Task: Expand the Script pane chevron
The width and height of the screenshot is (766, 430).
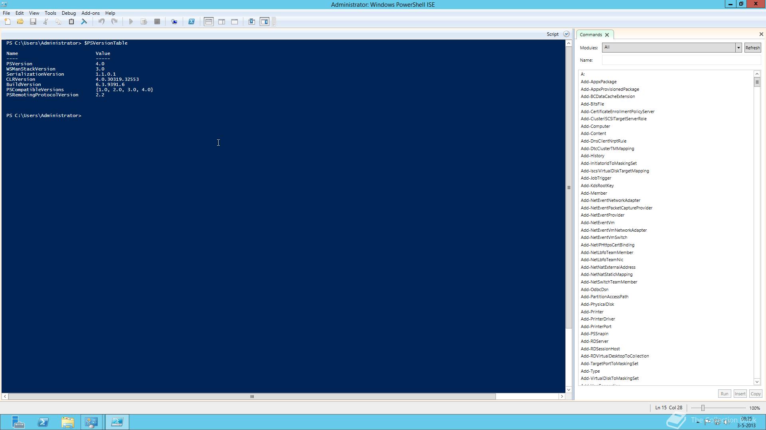Action: pyautogui.click(x=566, y=34)
